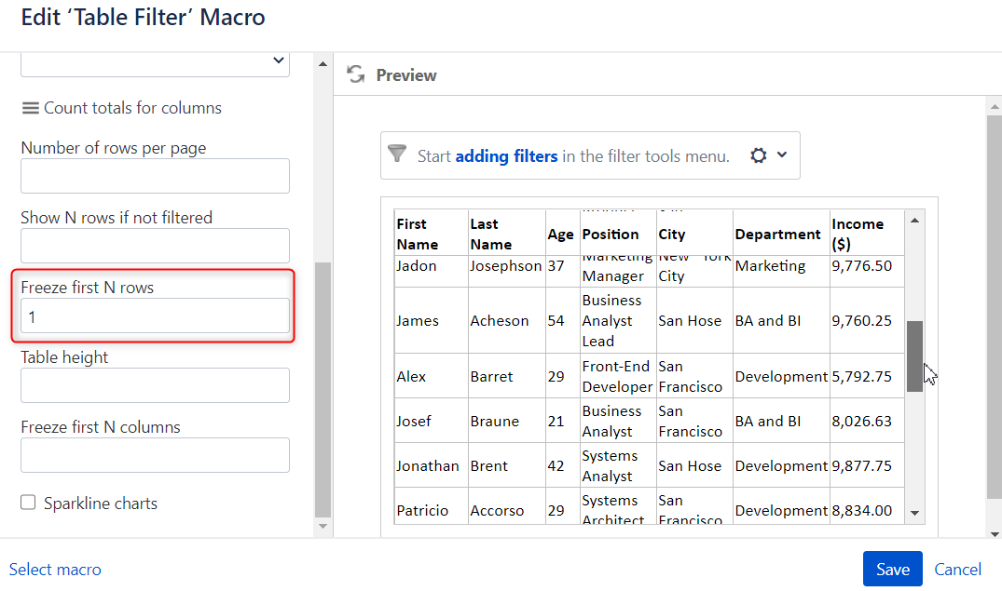Cancel the macro edit
This screenshot has height=591, width=1002.
957,569
